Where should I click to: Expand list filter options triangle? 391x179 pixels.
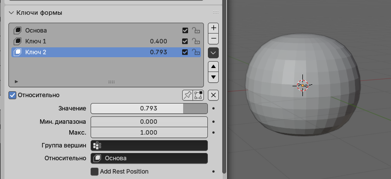coord(16,81)
